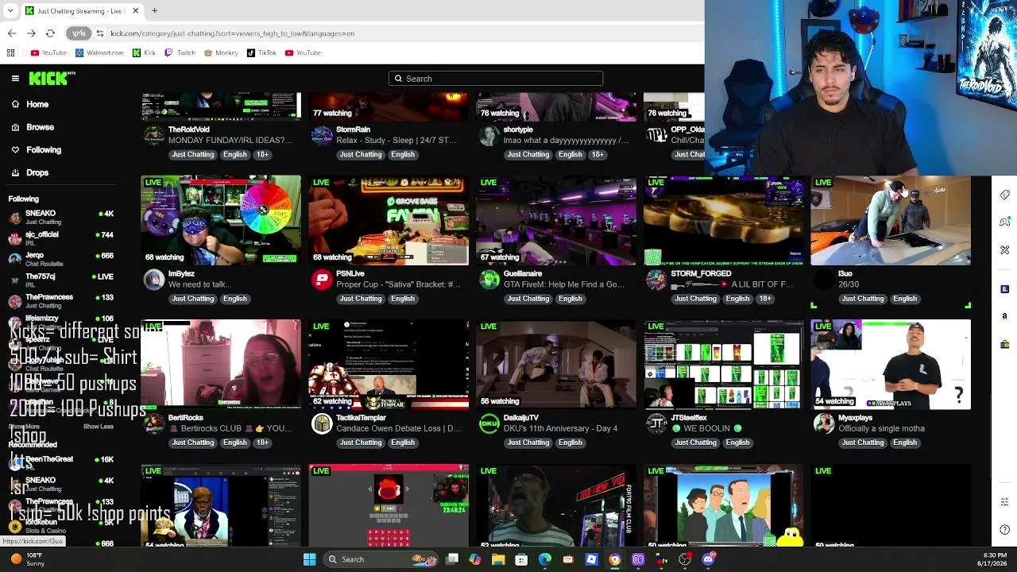The image size is (1017, 572).
Task: Click DaikaijuTV channel avatar
Action: click(489, 423)
